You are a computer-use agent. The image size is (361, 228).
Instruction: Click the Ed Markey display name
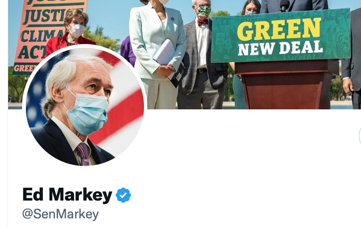coord(67,195)
